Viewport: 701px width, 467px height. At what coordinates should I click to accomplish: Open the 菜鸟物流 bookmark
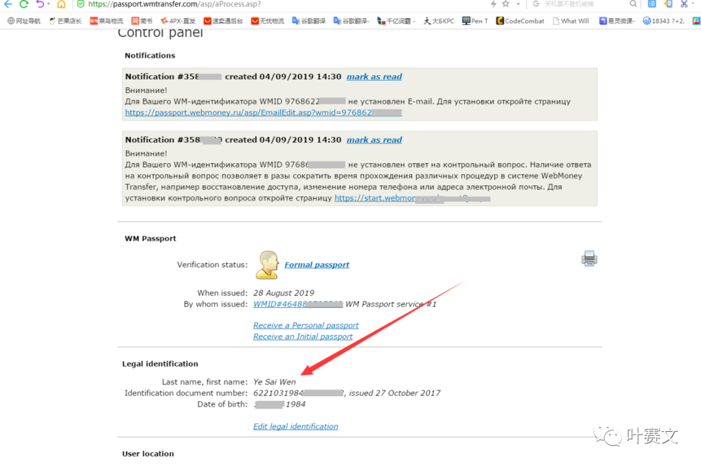tap(106, 21)
